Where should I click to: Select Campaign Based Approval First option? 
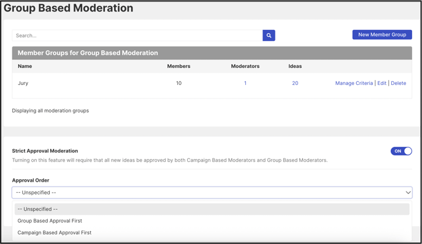(x=55, y=232)
